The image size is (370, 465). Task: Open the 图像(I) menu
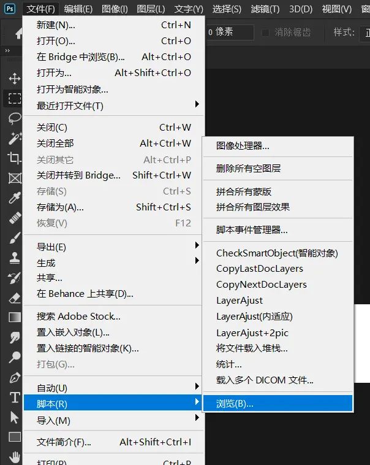tap(115, 9)
